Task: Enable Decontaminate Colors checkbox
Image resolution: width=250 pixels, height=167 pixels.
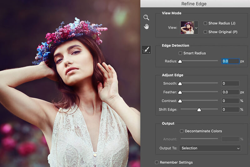Action: [182, 131]
